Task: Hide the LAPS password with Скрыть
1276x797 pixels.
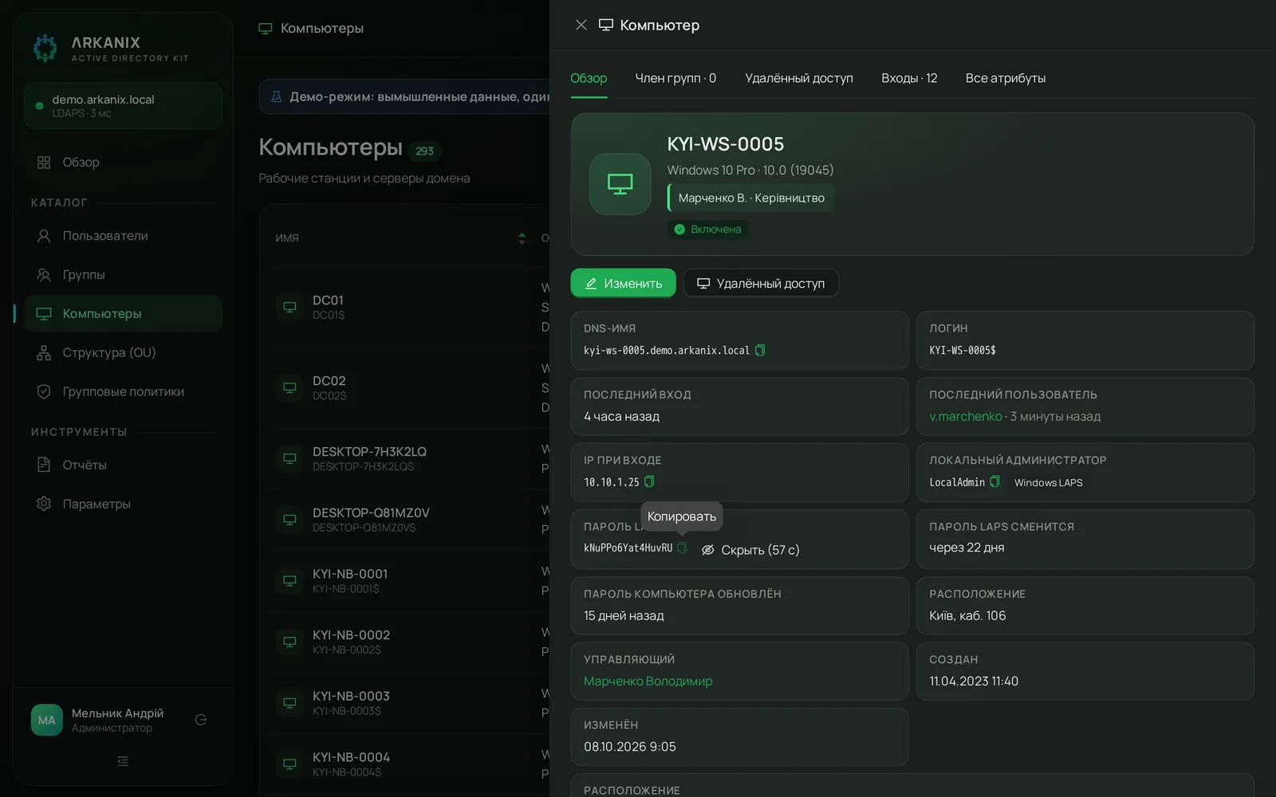Action: click(750, 550)
